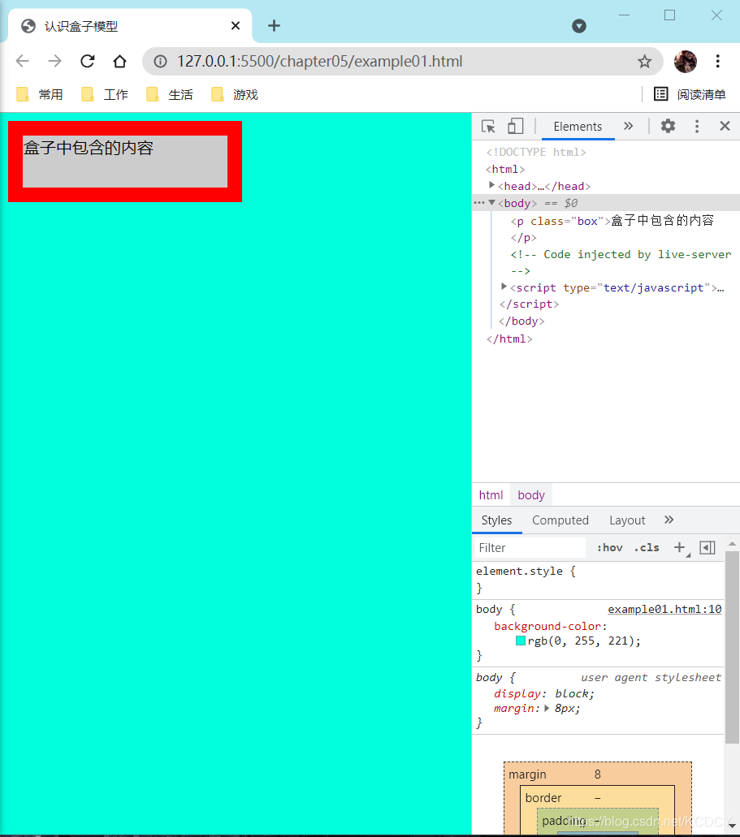
Task: Open the user profile avatar
Action: (x=686, y=62)
